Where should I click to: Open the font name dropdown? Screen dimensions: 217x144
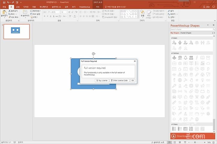pyautogui.click(x=60, y=12)
